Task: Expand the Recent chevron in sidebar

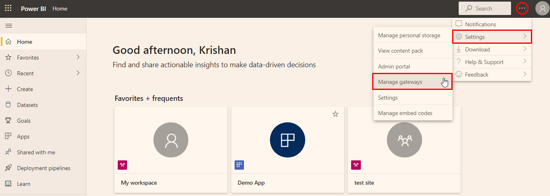Action: [78, 73]
